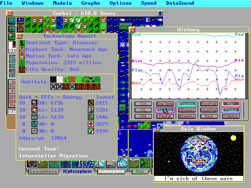This screenshot has height=188, width=251.
Task: Click the grey rain clouds icon above Atmosphere
Action: [x=111, y=164]
